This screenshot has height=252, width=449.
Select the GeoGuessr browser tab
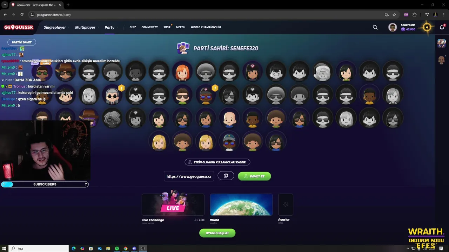(36, 5)
